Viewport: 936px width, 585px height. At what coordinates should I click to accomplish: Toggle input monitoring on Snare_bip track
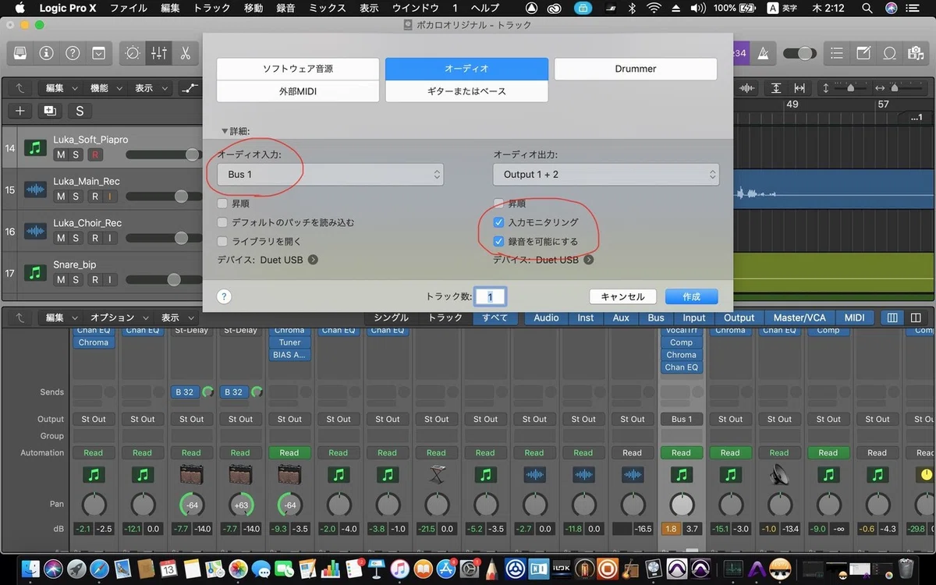(110, 279)
